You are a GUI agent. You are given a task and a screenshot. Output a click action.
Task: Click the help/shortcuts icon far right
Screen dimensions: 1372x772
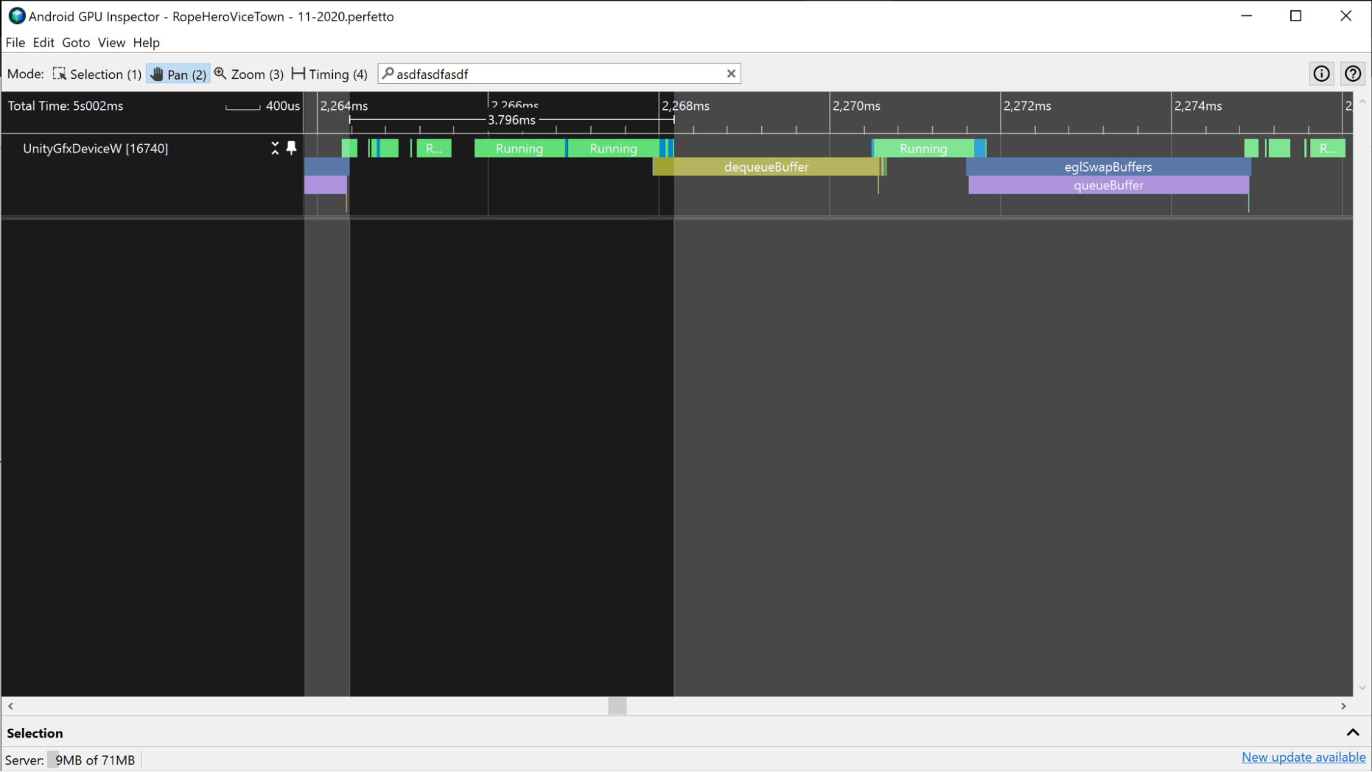click(x=1353, y=75)
